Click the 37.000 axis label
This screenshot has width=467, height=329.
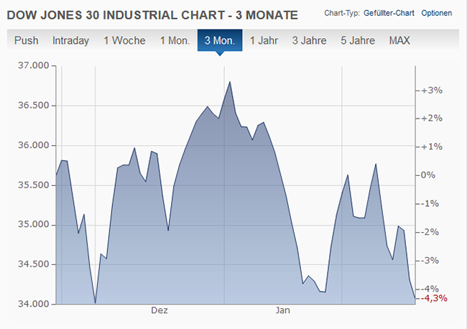tap(33, 65)
